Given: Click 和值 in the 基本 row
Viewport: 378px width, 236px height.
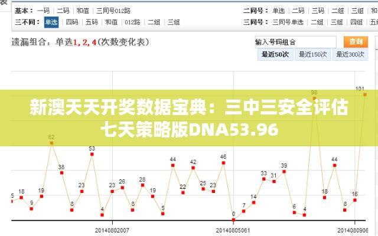Looking at the screenshot, I should coord(83,11).
